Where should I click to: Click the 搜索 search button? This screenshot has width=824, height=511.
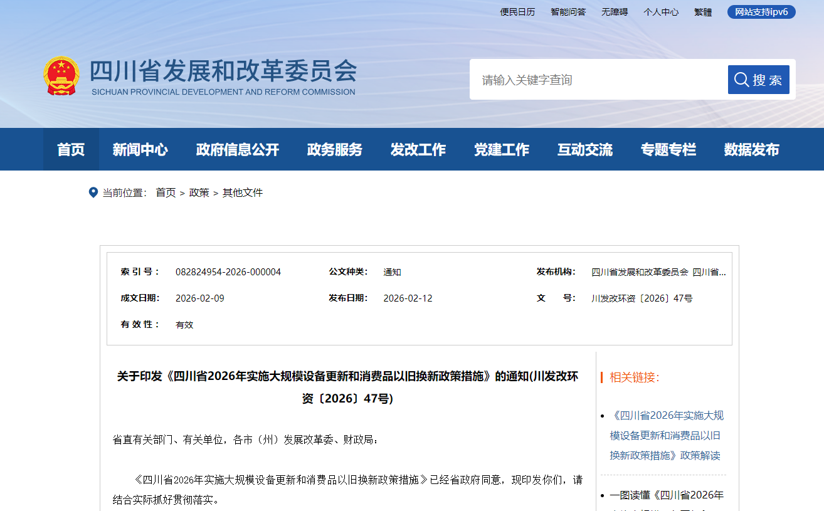(758, 80)
